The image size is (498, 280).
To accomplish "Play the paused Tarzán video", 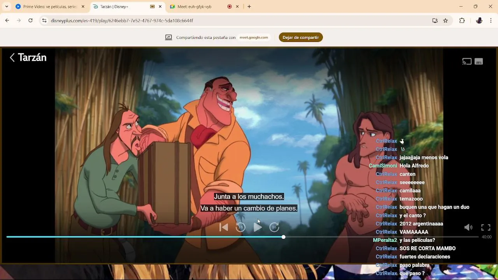I will [x=258, y=227].
